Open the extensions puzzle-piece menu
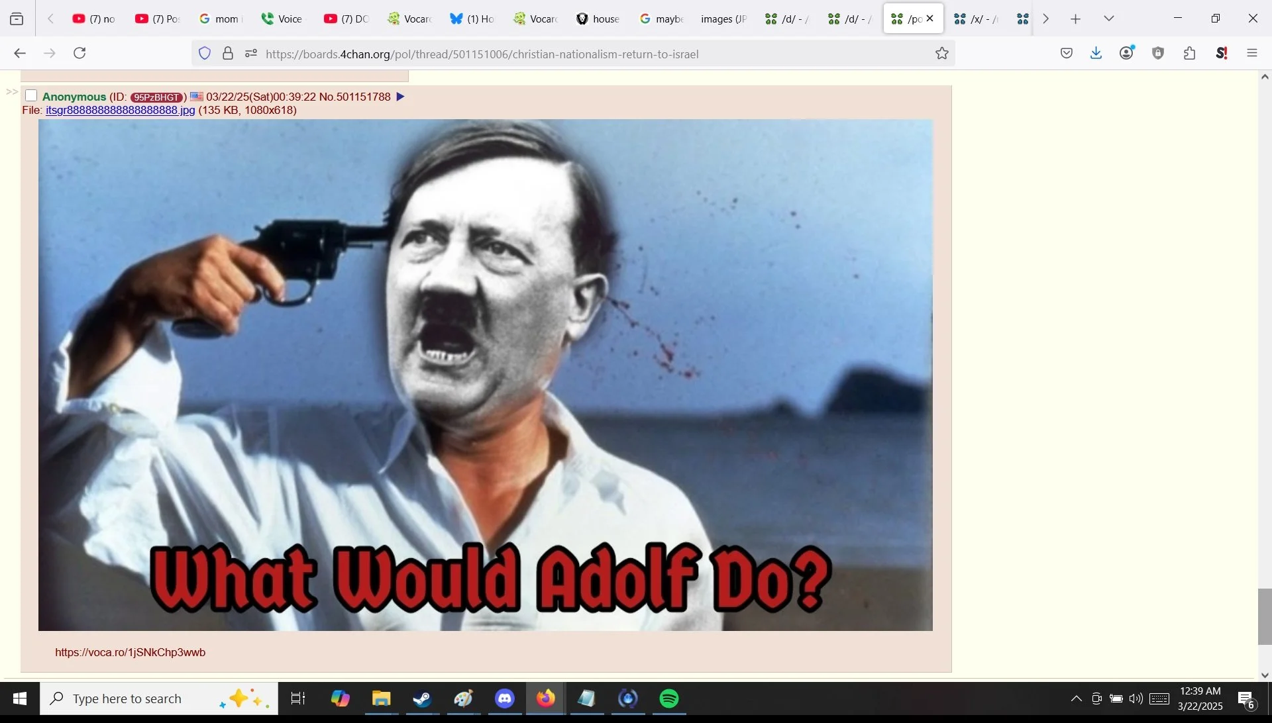The image size is (1272, 723). pos(1190,54)
